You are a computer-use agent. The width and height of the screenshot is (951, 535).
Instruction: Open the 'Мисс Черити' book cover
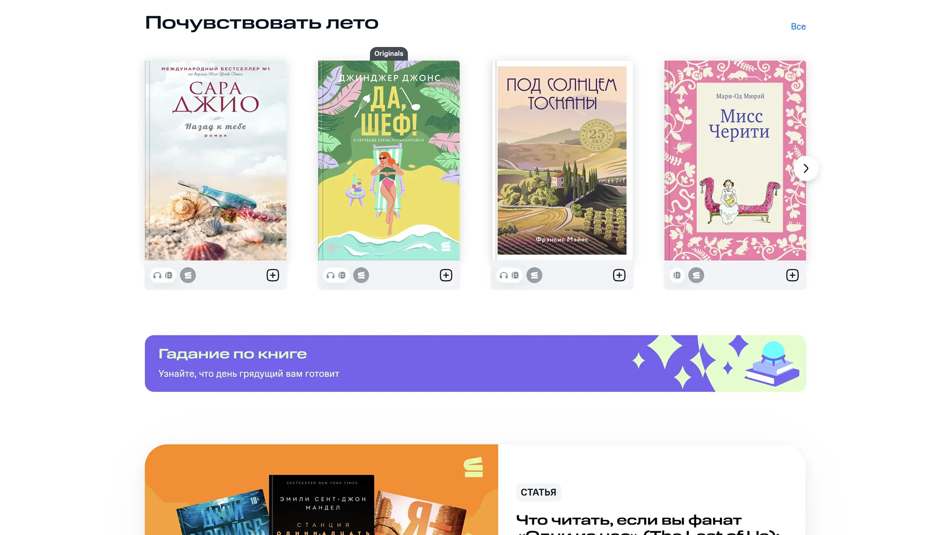735,160
